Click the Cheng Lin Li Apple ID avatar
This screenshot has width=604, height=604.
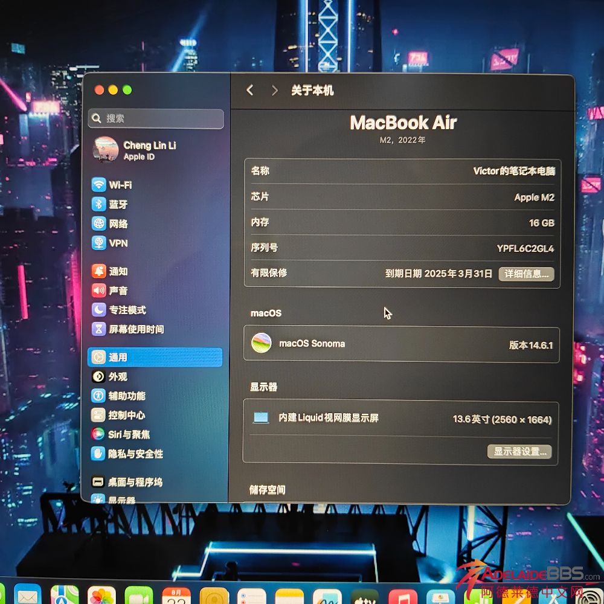point(106,149)
